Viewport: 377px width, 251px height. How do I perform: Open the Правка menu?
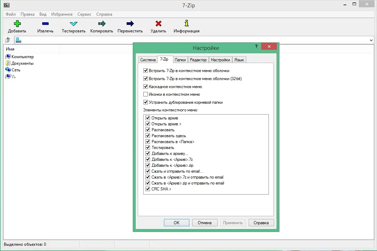pyautogui.click(x=28, y=14)
